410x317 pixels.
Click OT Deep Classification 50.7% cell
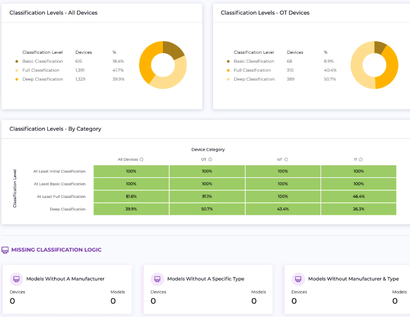(207, 209)
